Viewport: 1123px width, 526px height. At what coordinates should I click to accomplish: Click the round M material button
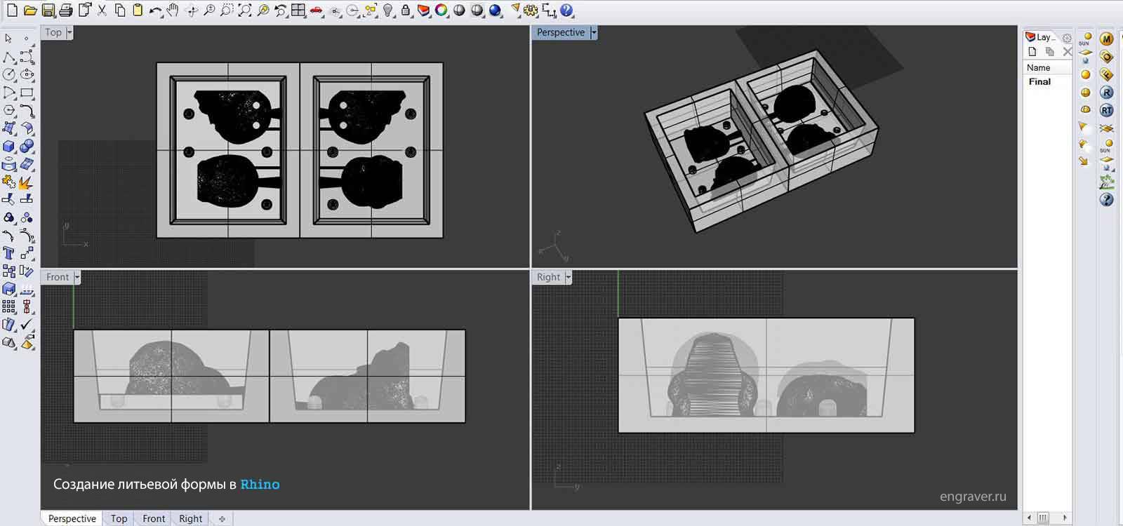1106,39
